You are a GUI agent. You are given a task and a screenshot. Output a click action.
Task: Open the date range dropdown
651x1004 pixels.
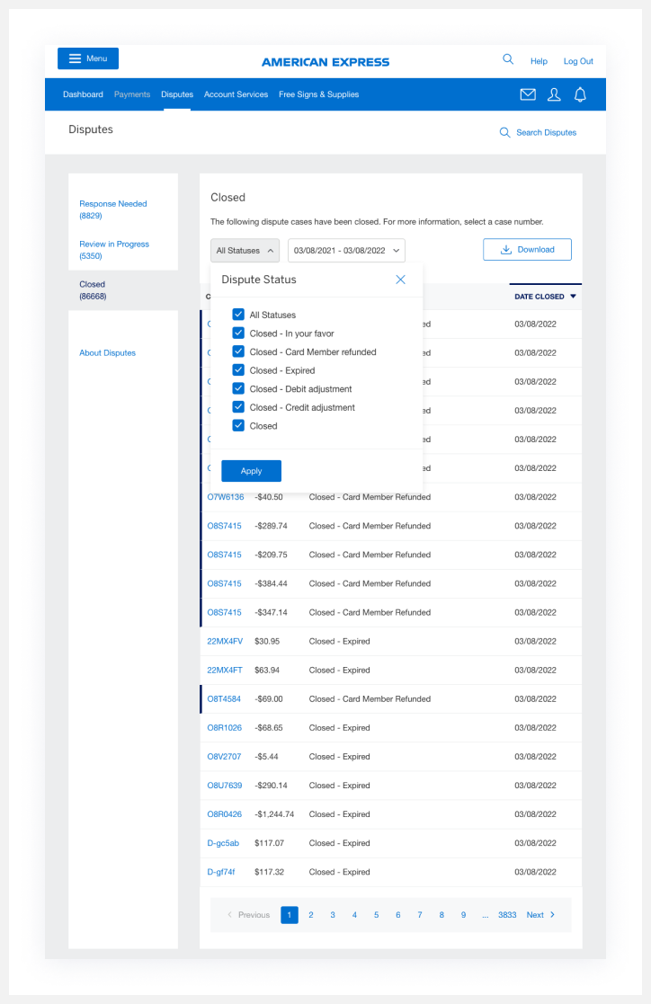point(347,251)
